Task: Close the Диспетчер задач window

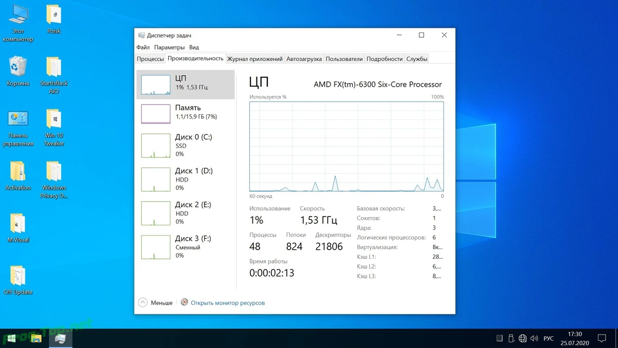Action: (x=444, y=35)
